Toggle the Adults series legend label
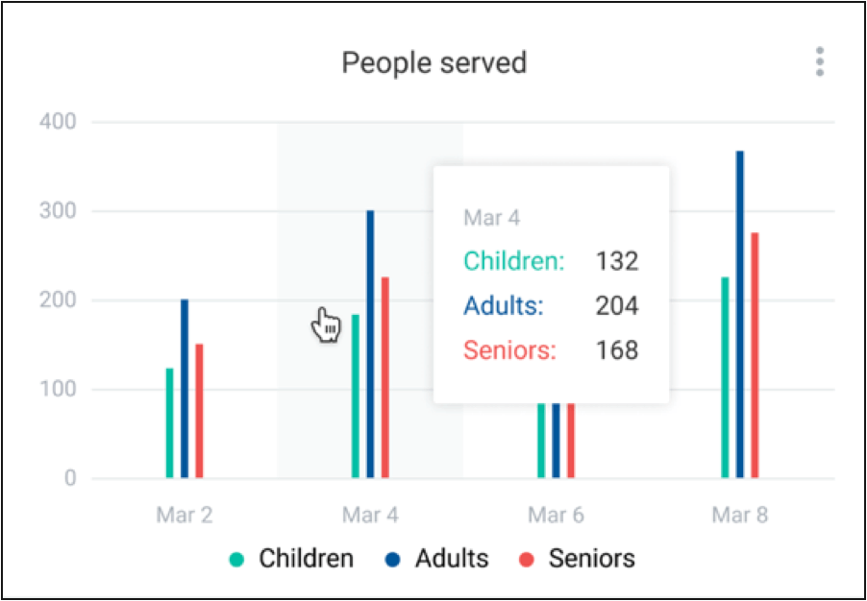 [x=452, y=559]
